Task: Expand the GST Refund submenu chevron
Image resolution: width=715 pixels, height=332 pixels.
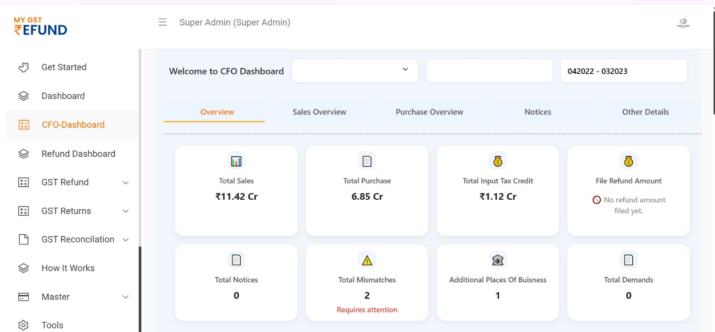Action: (126, 182)
